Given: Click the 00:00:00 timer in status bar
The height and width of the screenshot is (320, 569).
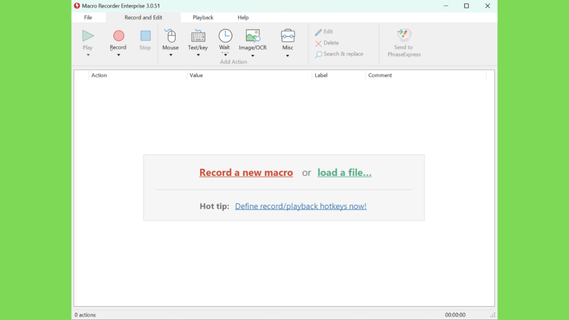Looking at the screenshot, I should tap(455, 315).
